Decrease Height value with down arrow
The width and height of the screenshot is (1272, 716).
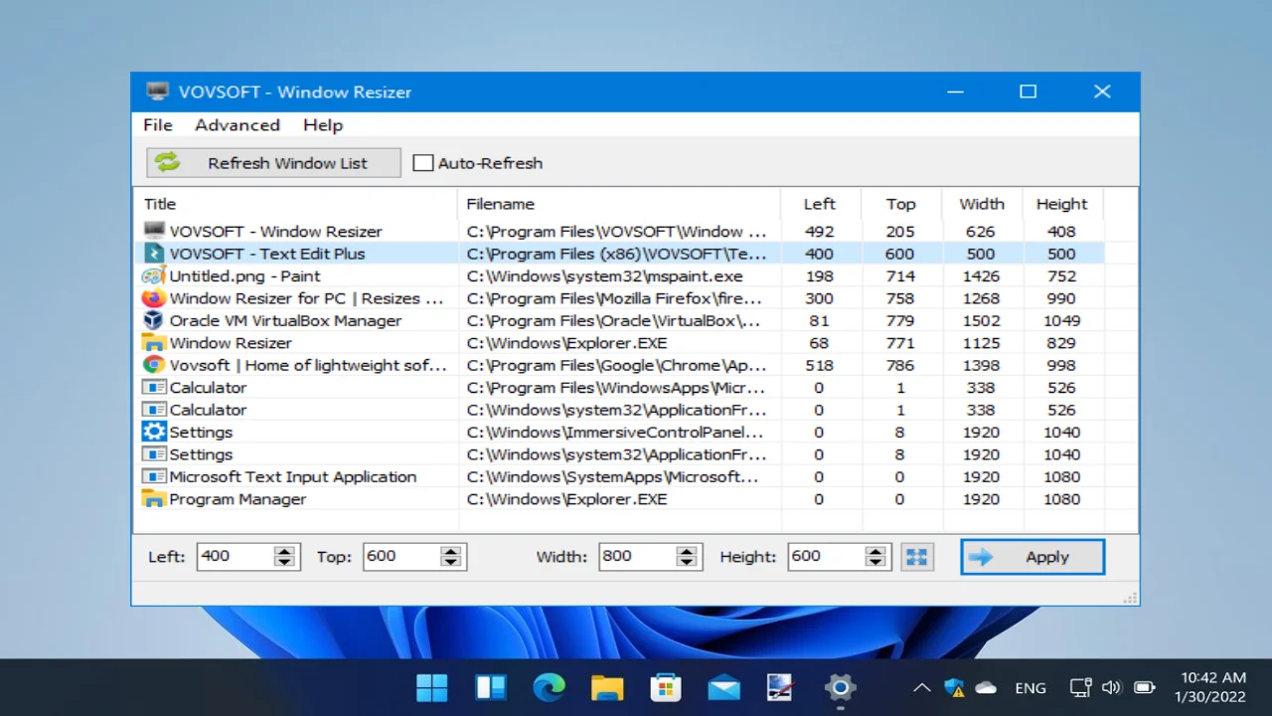tap(875, 563)
